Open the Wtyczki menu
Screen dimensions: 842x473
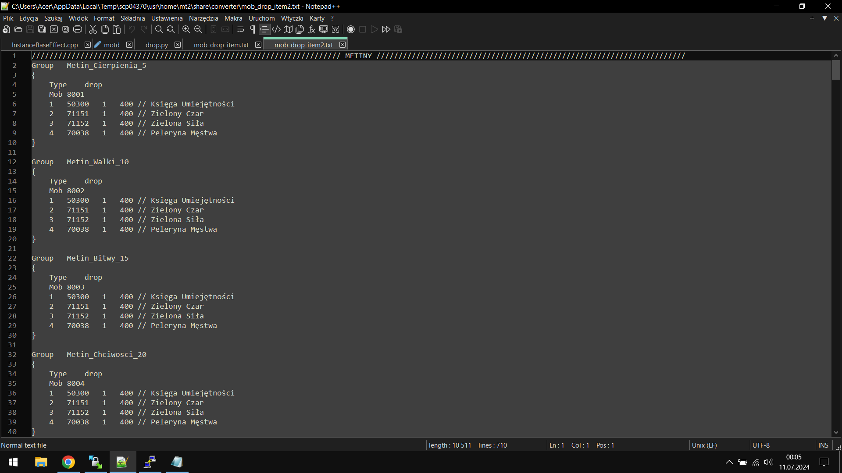292,18
